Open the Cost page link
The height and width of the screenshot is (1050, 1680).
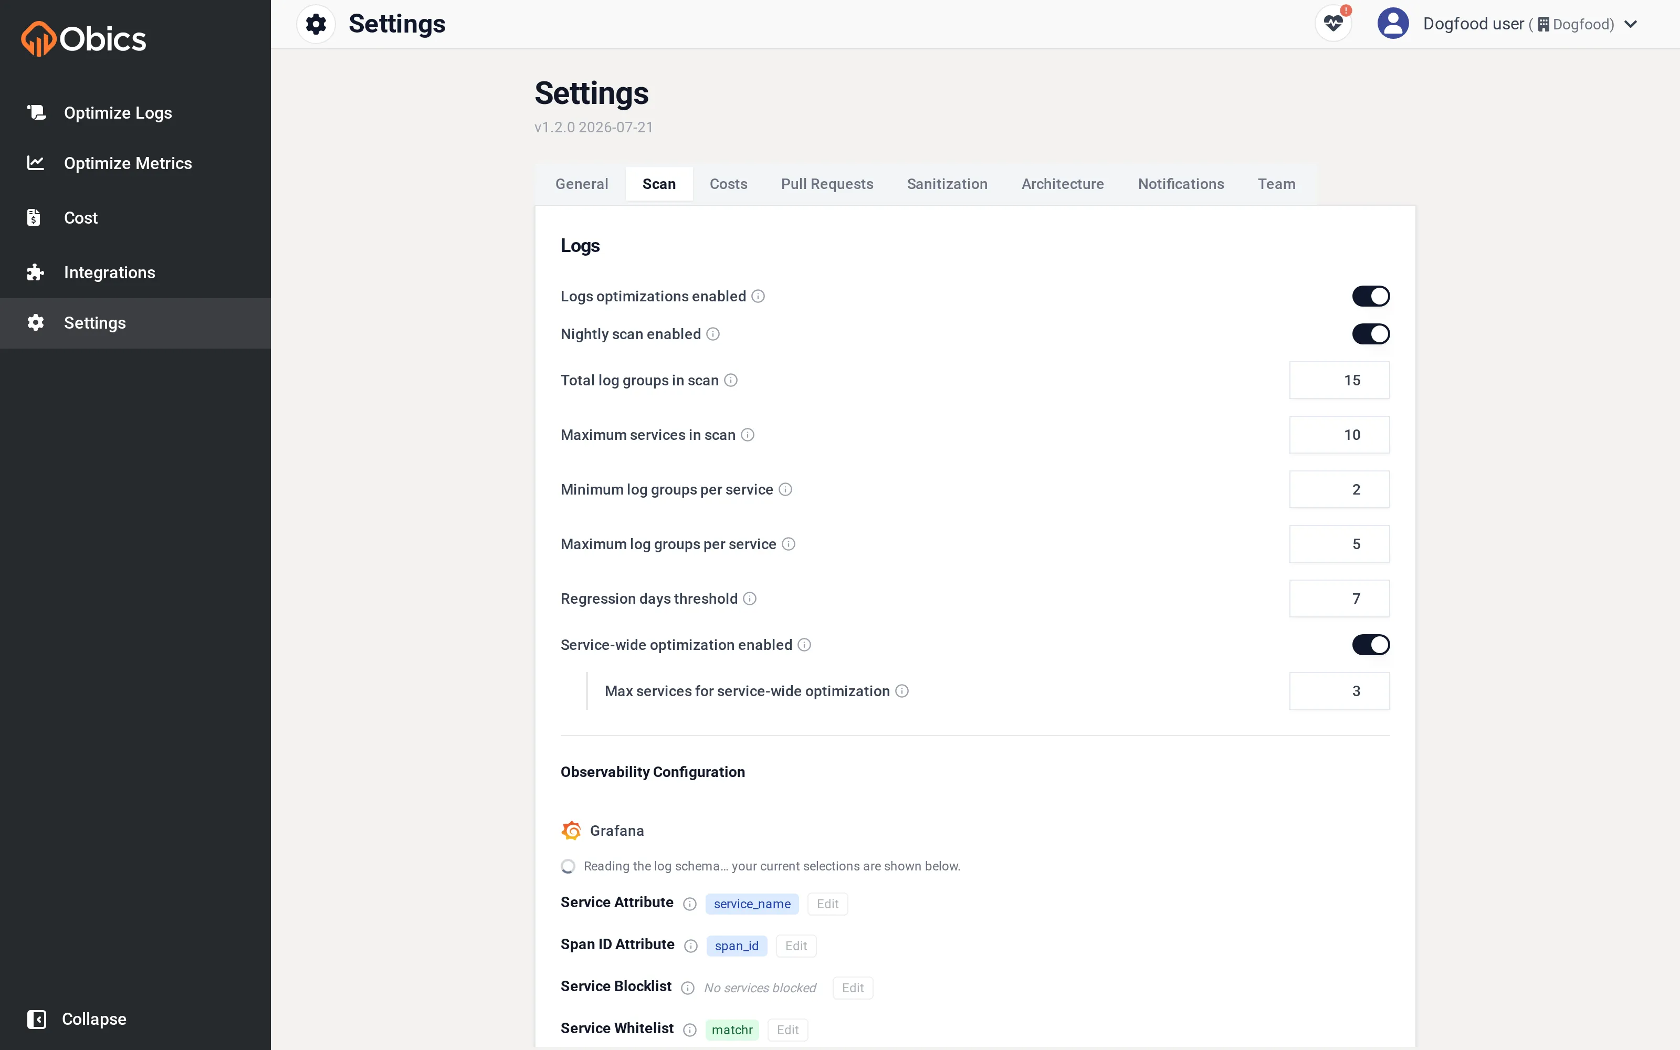click(x=80, y=218)
